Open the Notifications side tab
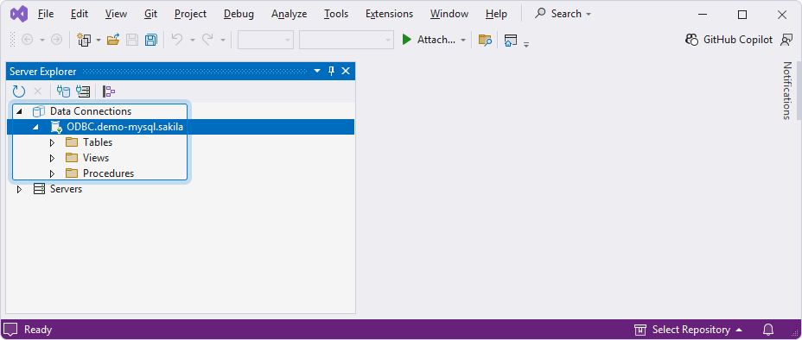802x340 pixels. (787, 91)
